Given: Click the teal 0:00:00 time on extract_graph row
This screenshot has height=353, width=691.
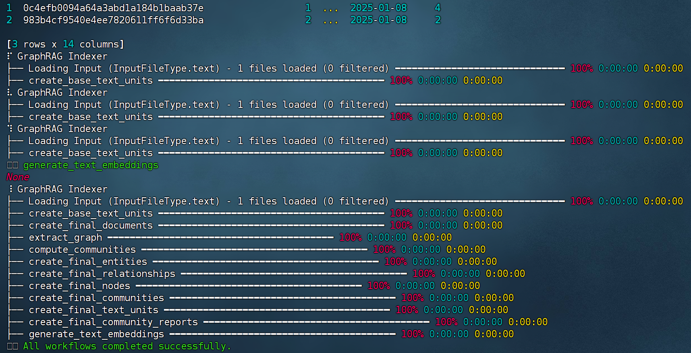Looking at the screenshot, I should click(x=387, y=237).
